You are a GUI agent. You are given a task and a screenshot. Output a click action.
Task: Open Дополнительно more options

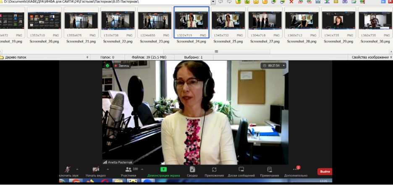[x=296, y=172]
